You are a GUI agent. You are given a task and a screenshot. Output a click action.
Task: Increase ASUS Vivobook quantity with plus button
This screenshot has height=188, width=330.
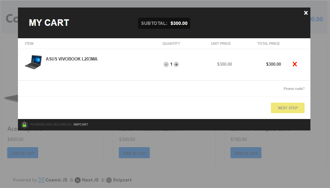[x=176, y=64]
